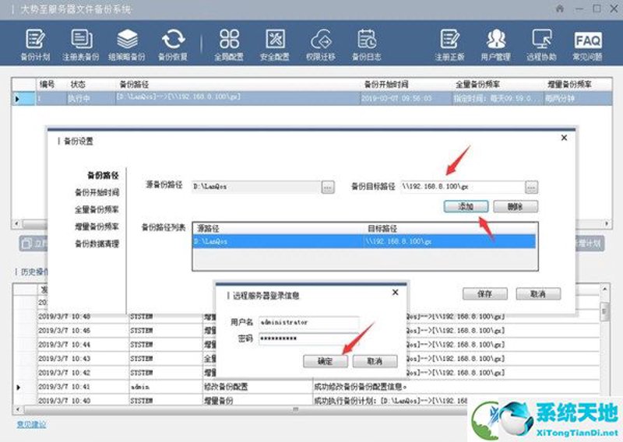The width and height of the screenshot is (623, 442).
Task: Open the 全局配置 toolbar icon
Action: 229,45
